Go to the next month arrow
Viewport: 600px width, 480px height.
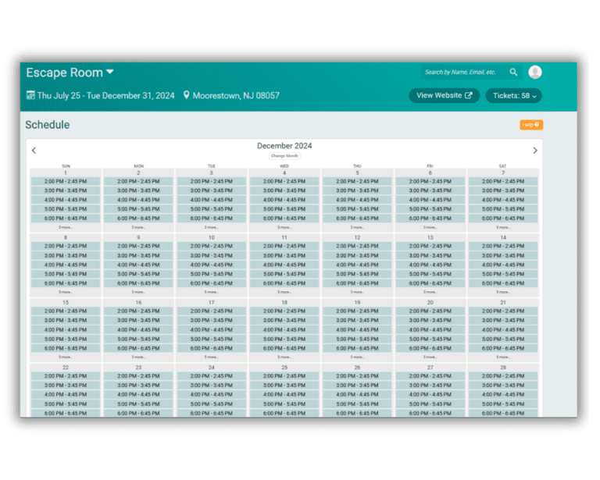(x=535, y=150)
